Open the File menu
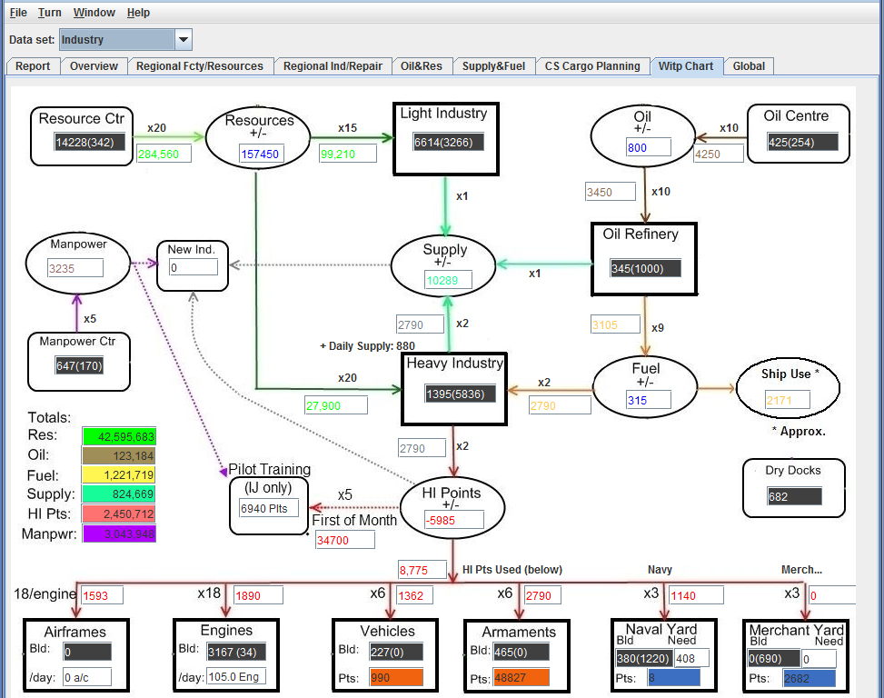Screen dimensions: 884x698 point(18,13)
